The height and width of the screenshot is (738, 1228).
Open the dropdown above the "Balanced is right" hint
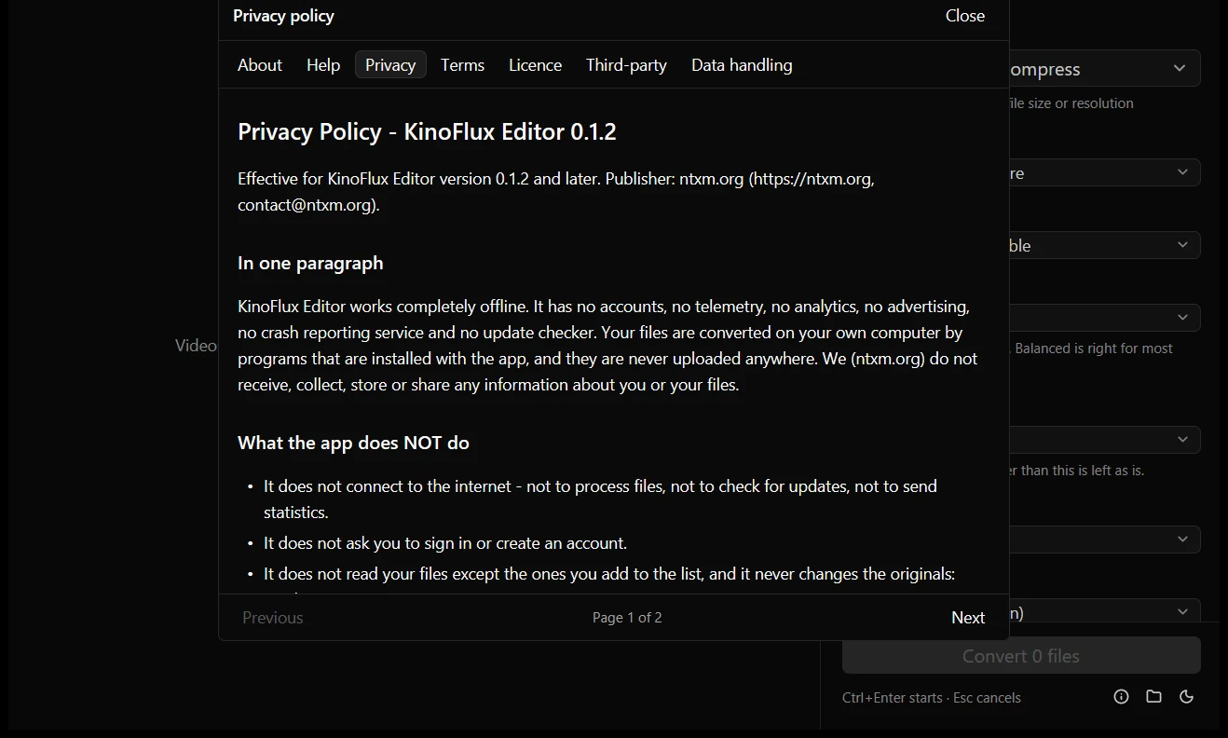click(x=1105, y=318)
